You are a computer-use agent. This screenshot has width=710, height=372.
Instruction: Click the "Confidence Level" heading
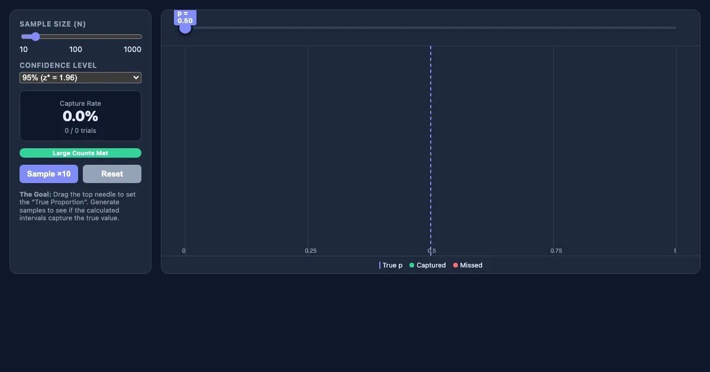pos(58,66)
